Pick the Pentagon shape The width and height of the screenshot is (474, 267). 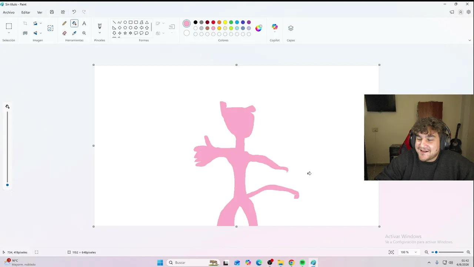[x=125, y=28]
